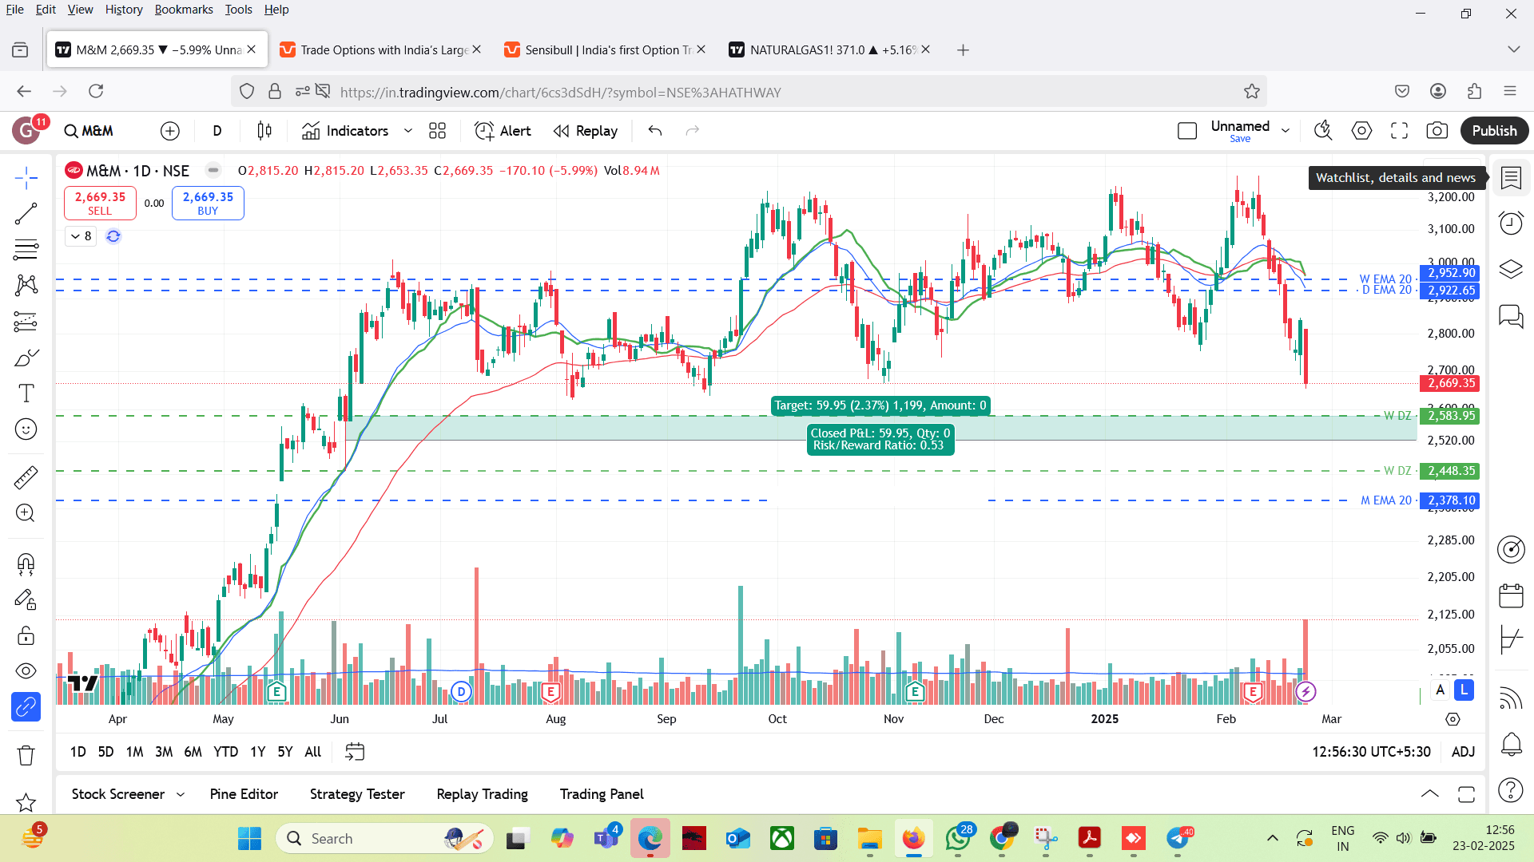Image resolution: width=1534 pixels, height=862 pixels.
Task: Expand the indicator legend showing 8
Action: click(x=81, y=236)
